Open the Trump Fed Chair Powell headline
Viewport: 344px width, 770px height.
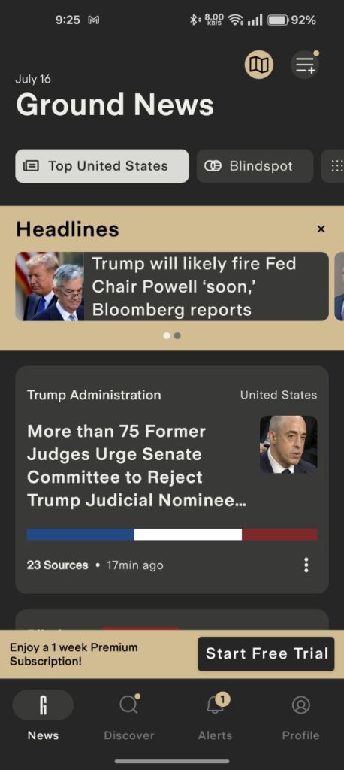pyautogui.click(x=194, y=286)
